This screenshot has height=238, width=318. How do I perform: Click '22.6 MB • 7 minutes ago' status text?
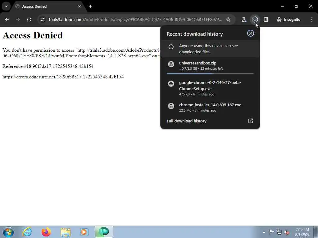[x=198, y=111]
